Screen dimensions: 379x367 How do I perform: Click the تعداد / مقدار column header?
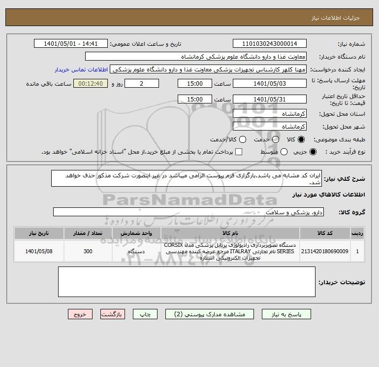pos(88,233)
